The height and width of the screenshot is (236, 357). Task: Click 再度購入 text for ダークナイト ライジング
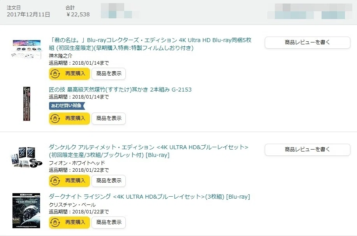(75, 222)
